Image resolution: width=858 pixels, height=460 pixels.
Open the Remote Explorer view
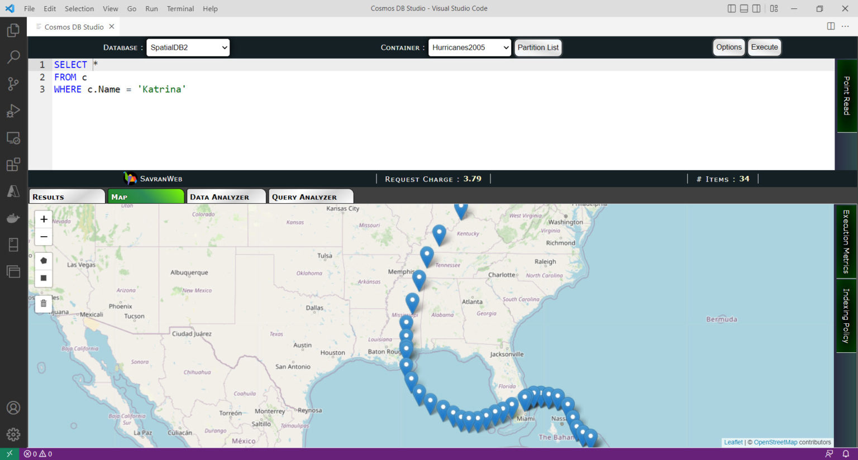point(13,138)
